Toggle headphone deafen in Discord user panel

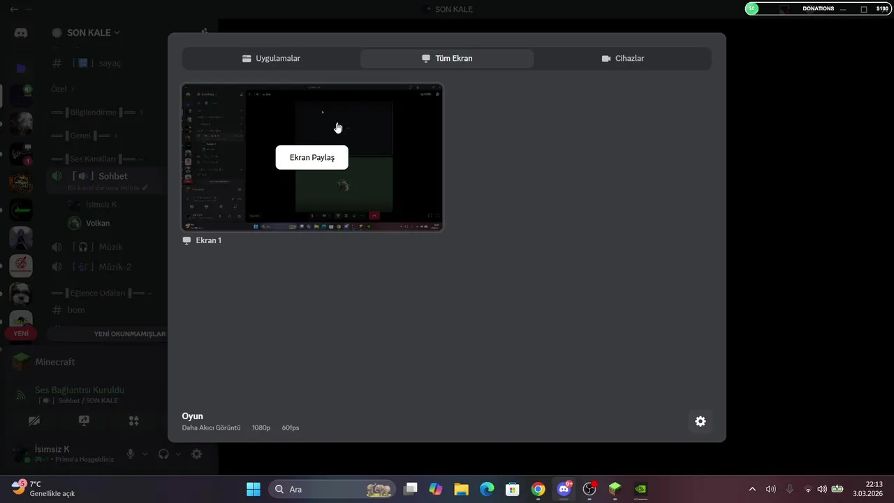[163, 454]
